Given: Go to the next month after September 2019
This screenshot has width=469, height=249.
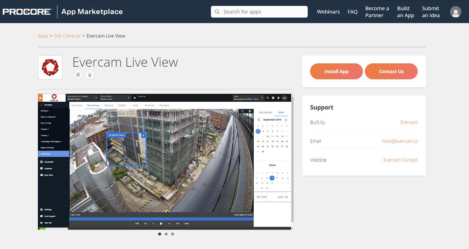Looking at the screenshot, I should 286,120.
